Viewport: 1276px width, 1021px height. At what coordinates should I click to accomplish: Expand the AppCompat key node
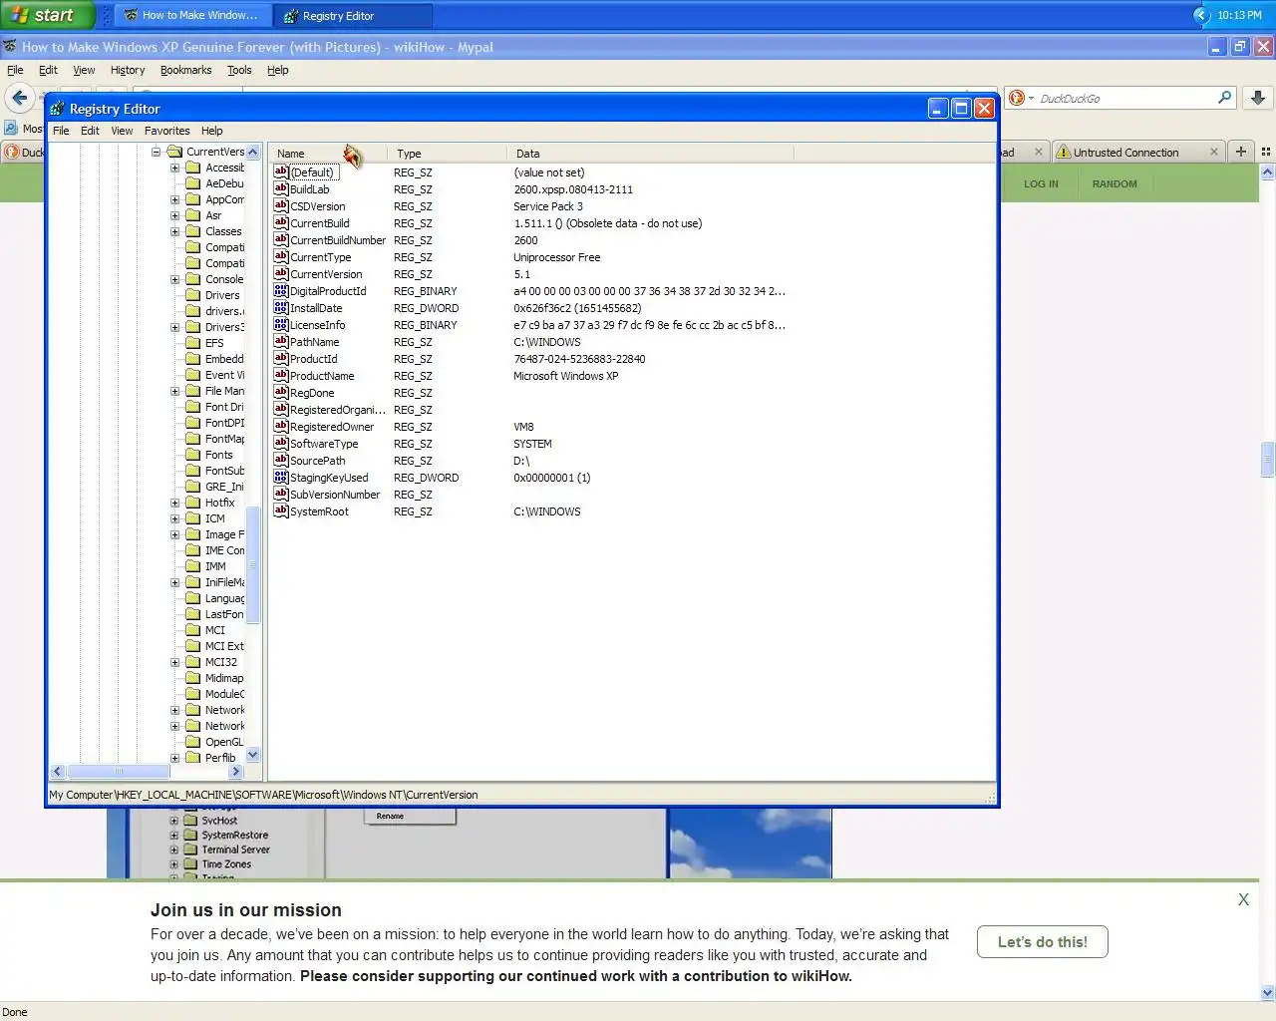click(175, 199)
